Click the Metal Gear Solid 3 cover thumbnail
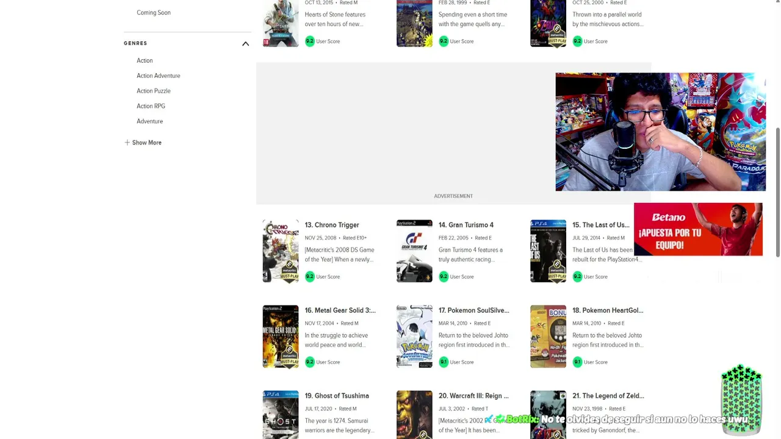This screenshot has height=439, width=781. (281, 337)
